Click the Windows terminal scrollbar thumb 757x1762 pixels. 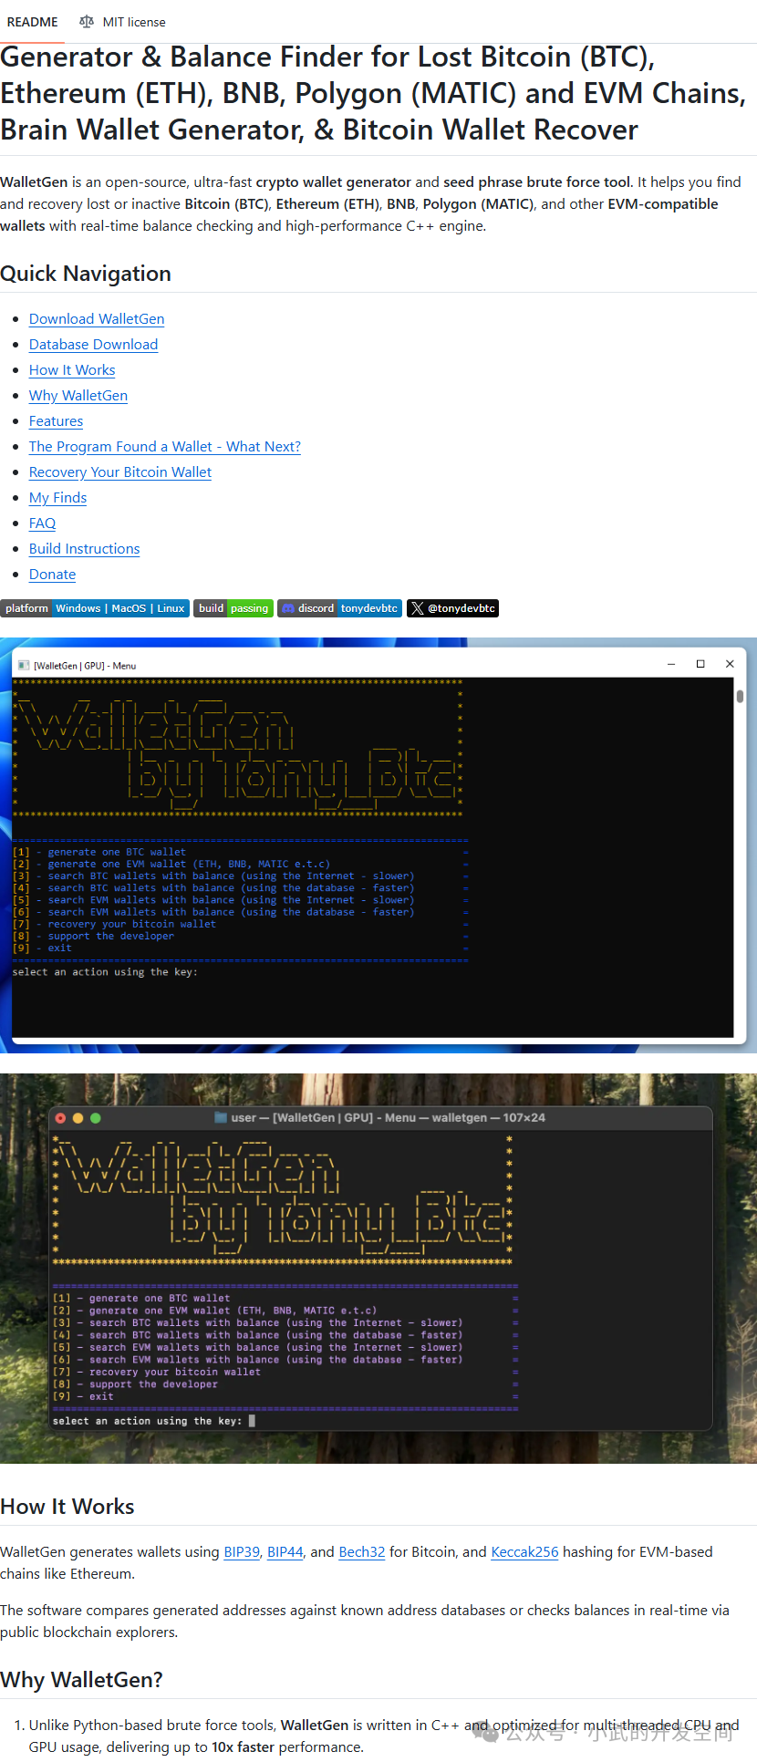tap(740, 696)
